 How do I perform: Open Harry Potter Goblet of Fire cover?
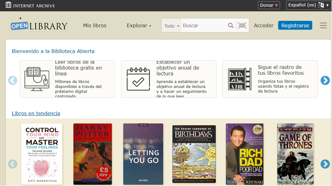point(93,154)
